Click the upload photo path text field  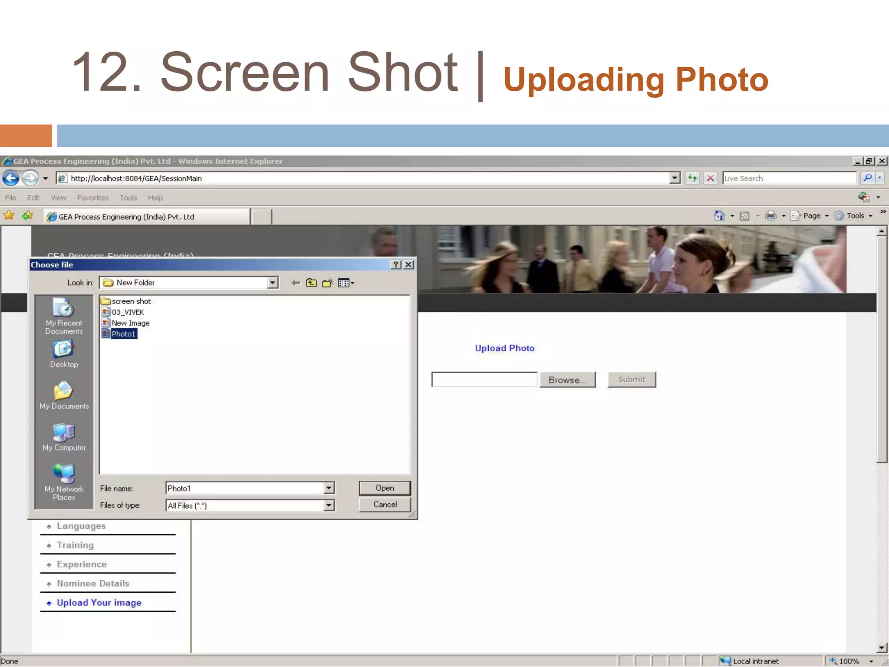pos(484,379)
